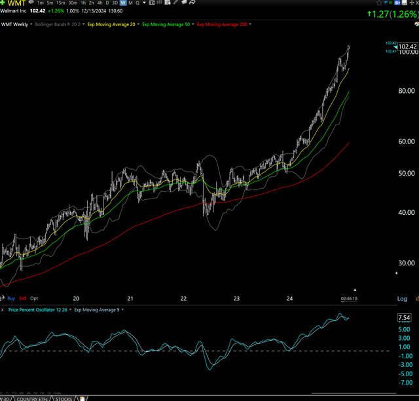Click the add indicator page icon
Image resolution: width=419 pixels, height=401 pixels.
coord(168,3)
